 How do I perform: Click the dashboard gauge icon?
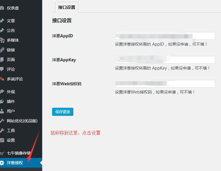coord(2,8)
